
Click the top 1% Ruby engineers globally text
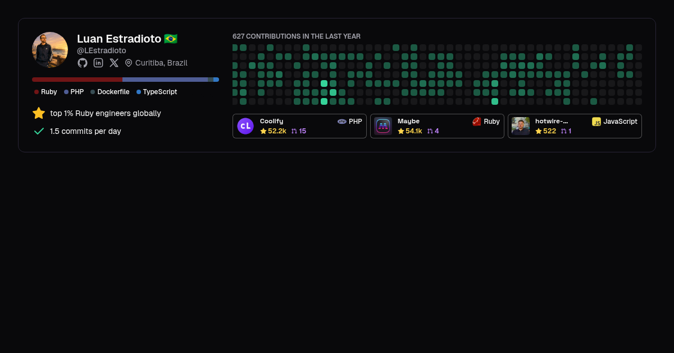(106, 113)
